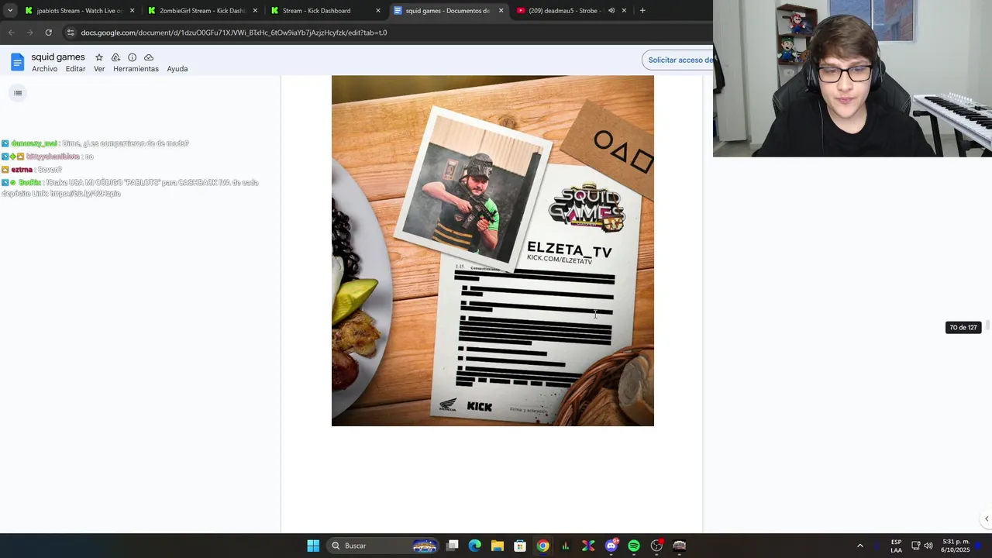Open the colorful X app in taskbar

click(588, 546)
